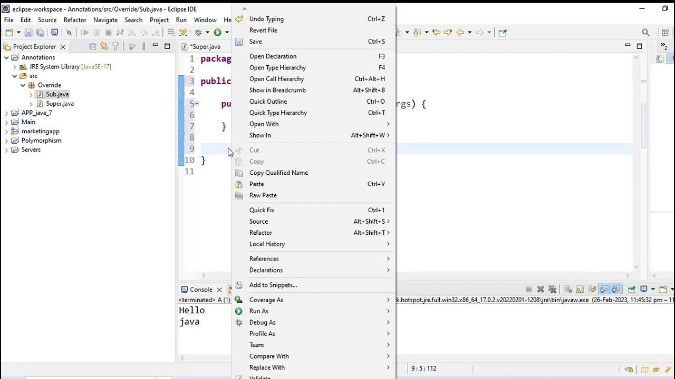Viewport: 675px width, 379px height.
Task: Open the Coverage As submenu
Action: 314,300
